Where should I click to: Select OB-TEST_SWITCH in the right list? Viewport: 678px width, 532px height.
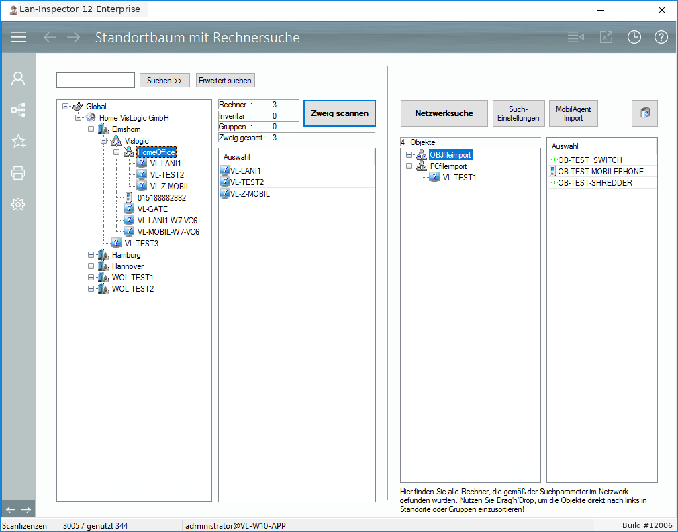(602, 160)
